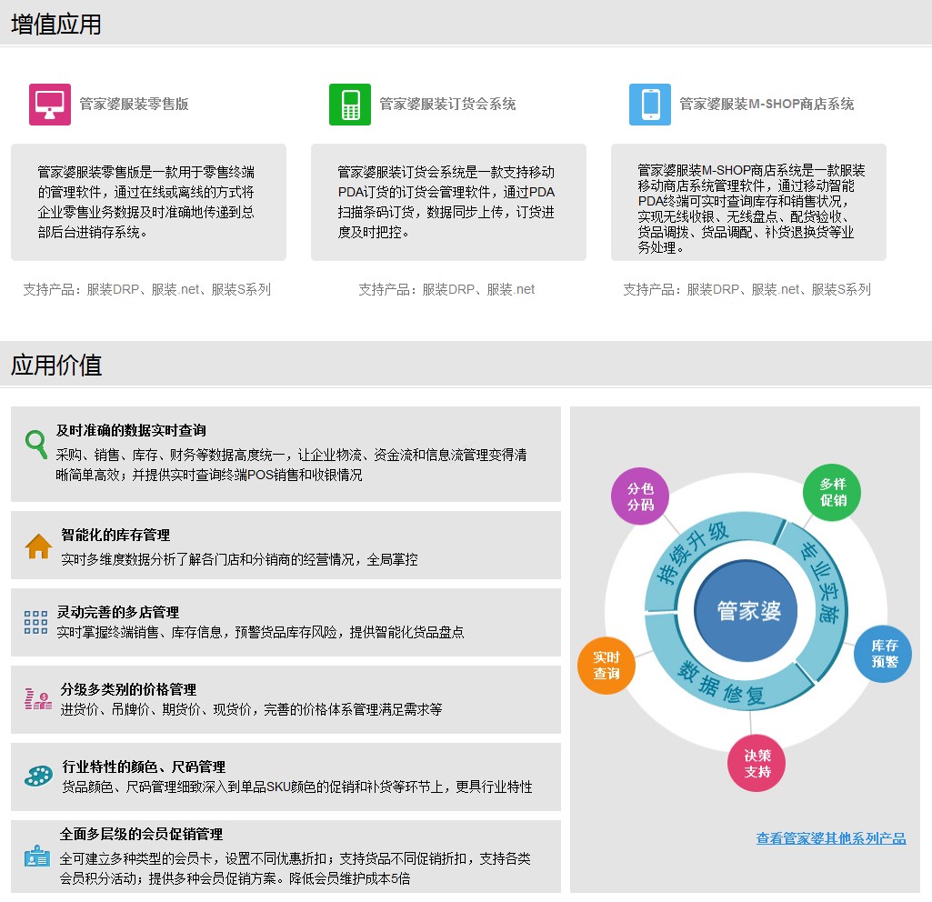Click the pink monitor icon for 管家婆服装零售版
The height and width of the screenshot is (902, 932).
pos(50,105)
